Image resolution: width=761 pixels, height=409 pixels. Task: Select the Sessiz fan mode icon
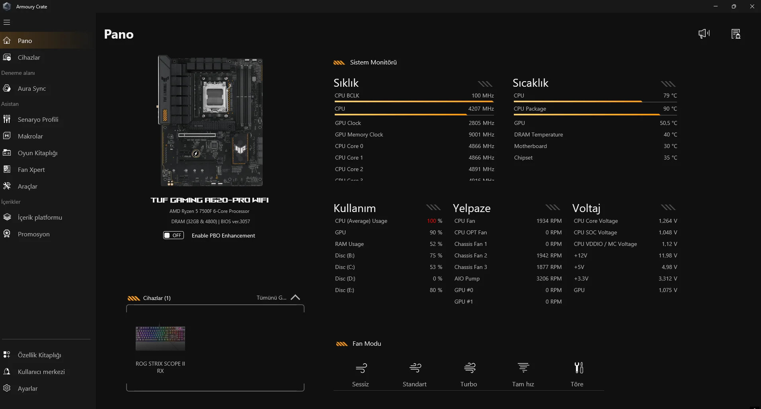pos(361,368)
